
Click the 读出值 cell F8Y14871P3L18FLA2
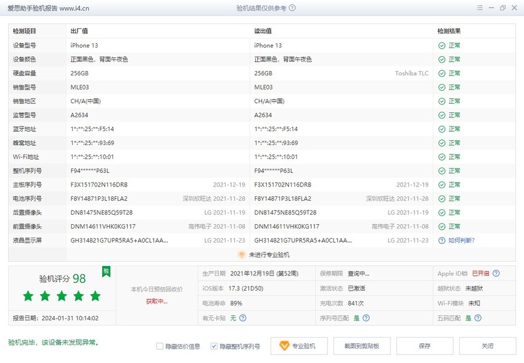(283, 199)
